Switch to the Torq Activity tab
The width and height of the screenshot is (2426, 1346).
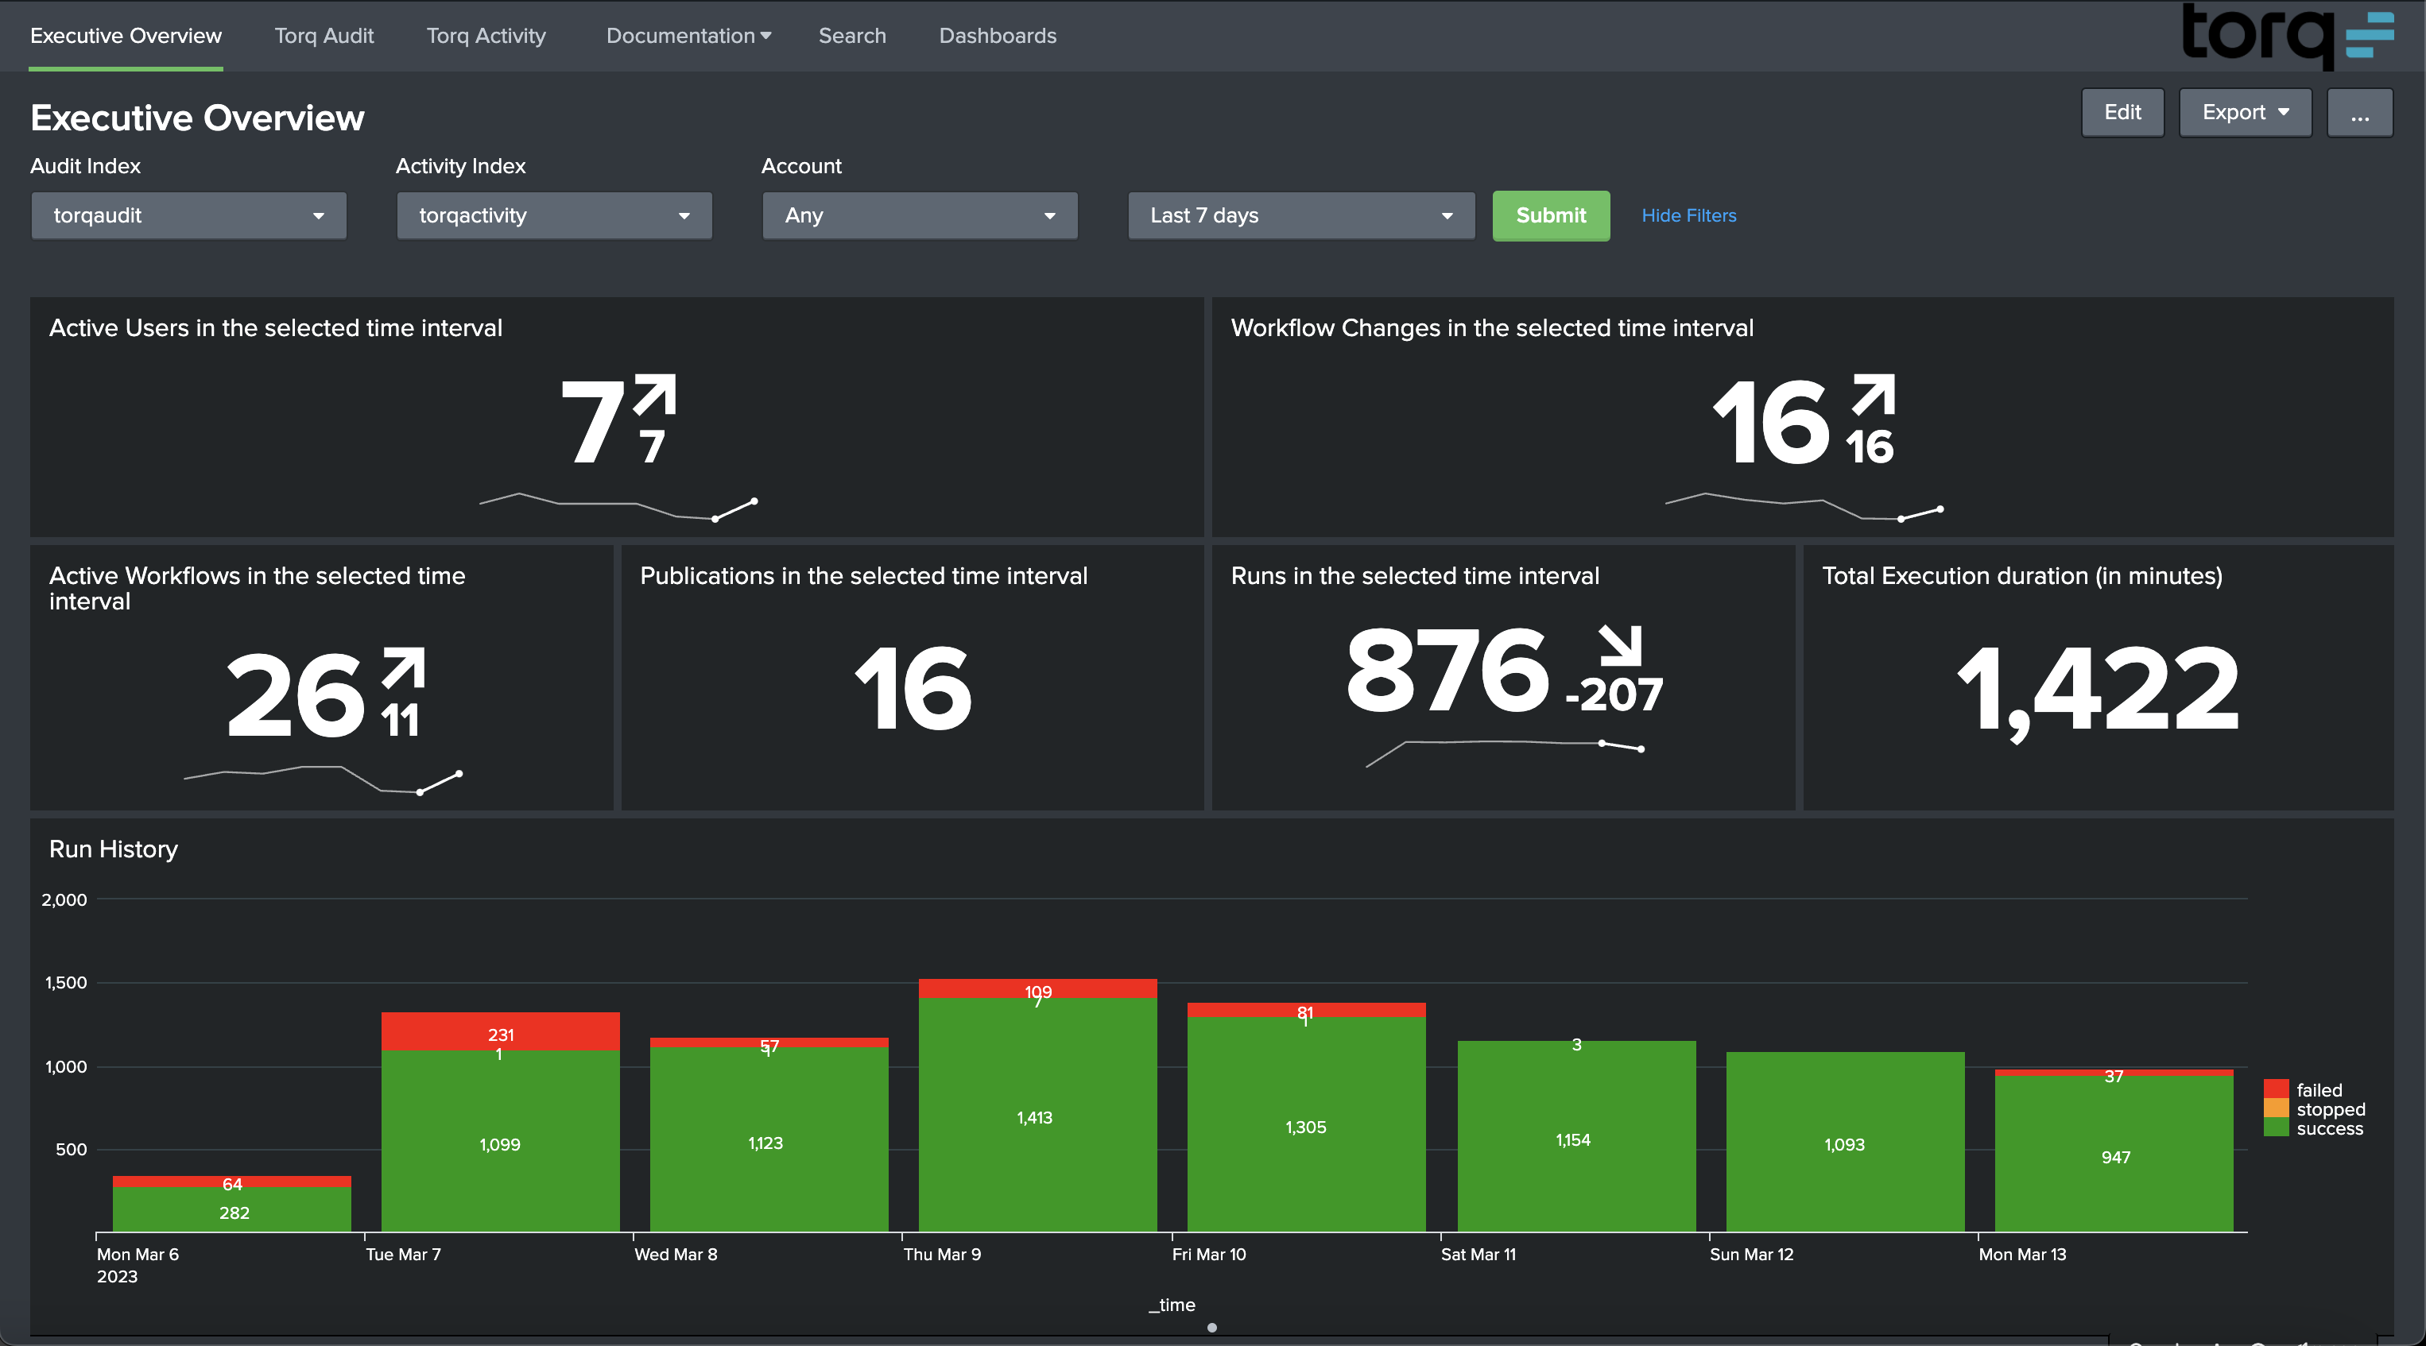pyautogui.click(x=486, y=36)
